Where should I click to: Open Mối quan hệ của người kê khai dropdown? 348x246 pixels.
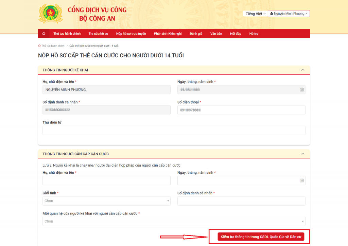(x=174, y=221)
